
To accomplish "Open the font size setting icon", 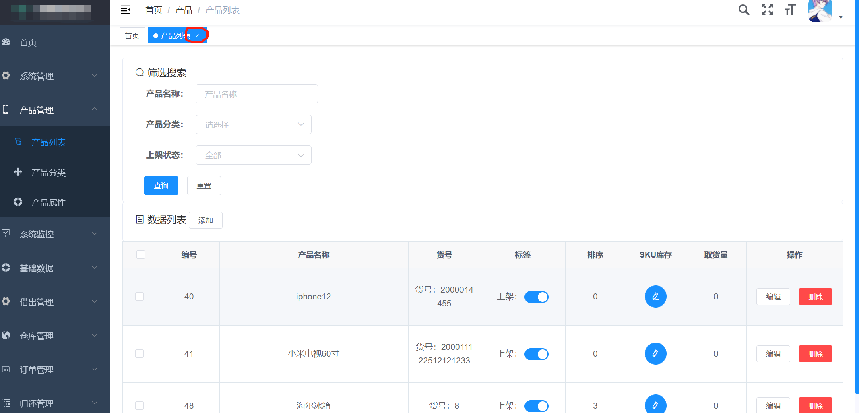I will 790,10.
